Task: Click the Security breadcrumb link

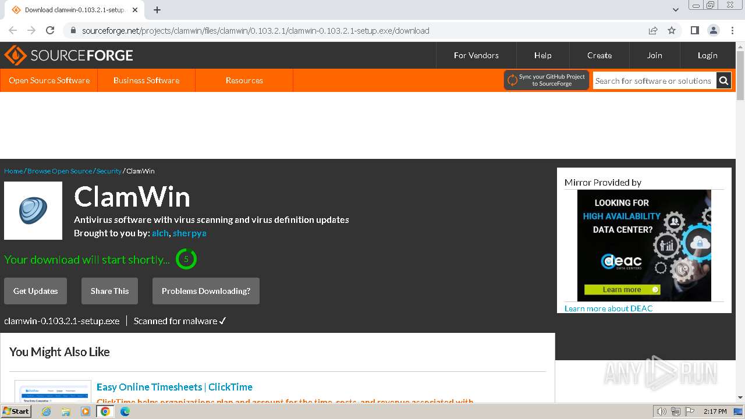Action: pos(109,171)
